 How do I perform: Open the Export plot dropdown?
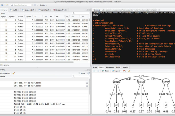pyautogui.click(x=116, y=71)
